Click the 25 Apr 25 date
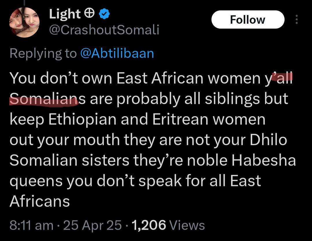The width and height of the screenshot is (312, 241). [92, 225]
